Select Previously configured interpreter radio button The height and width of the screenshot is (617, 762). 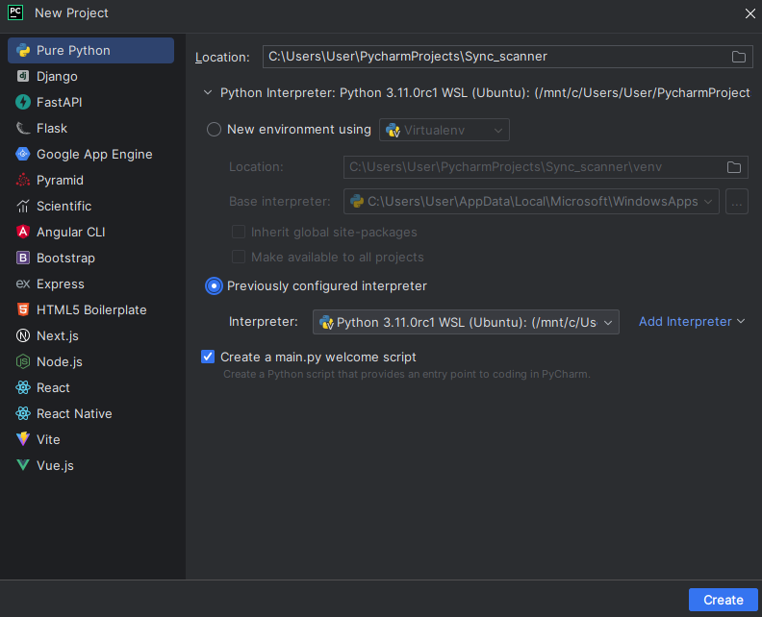[x=214, y=286]
